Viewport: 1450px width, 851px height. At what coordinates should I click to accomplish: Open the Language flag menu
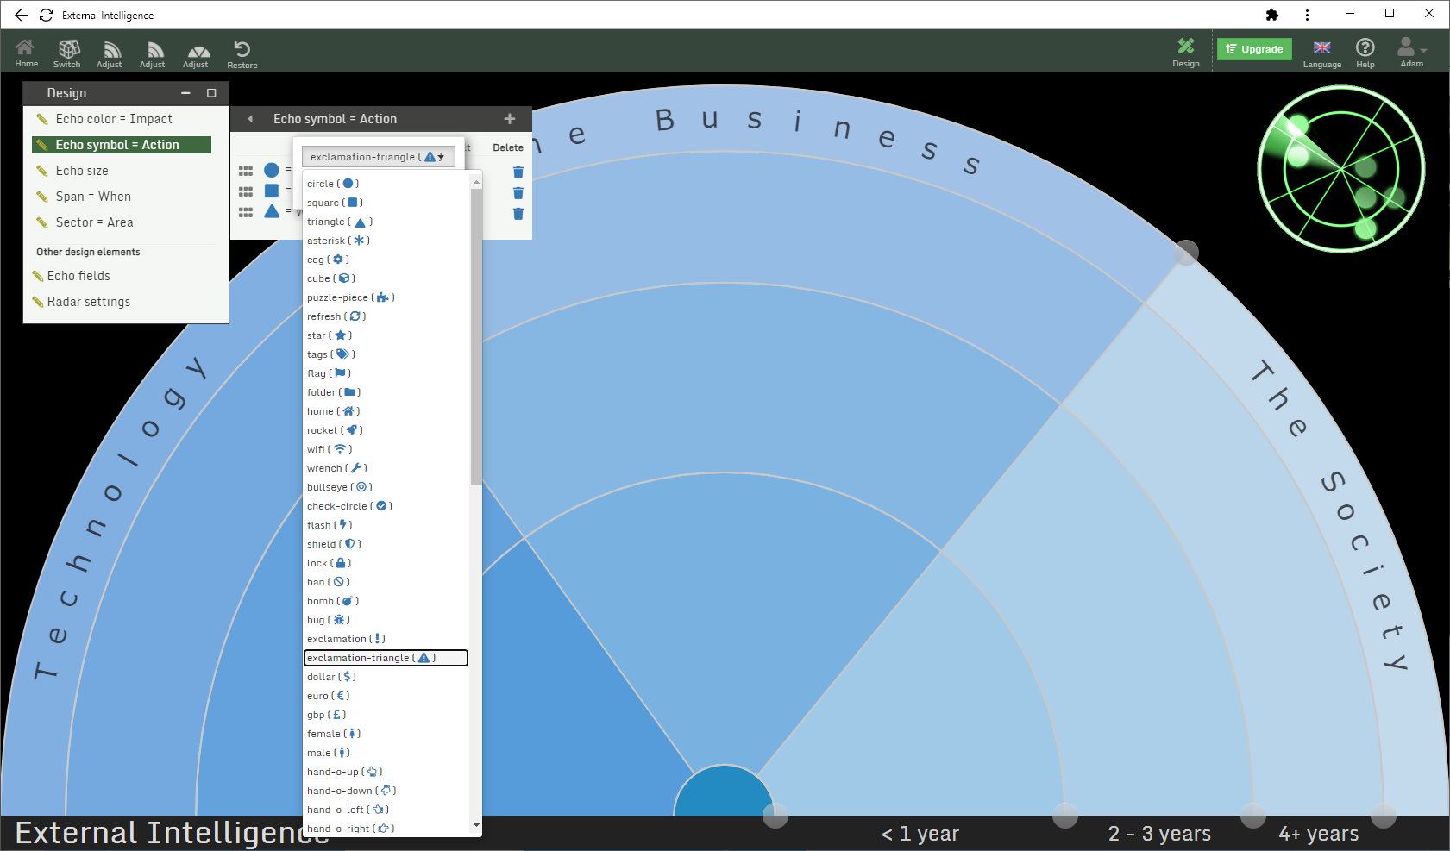(x=1322, y=53)
